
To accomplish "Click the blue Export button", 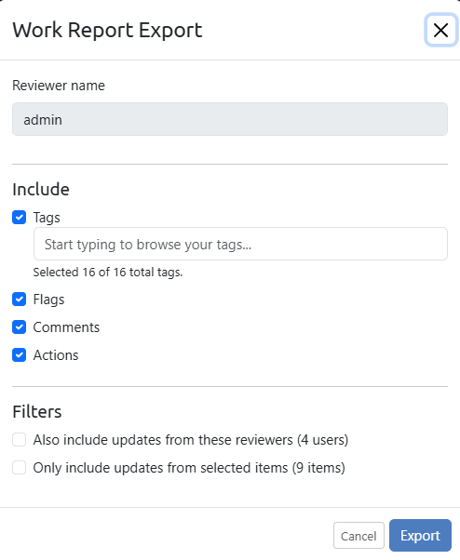I will [420, 536].
